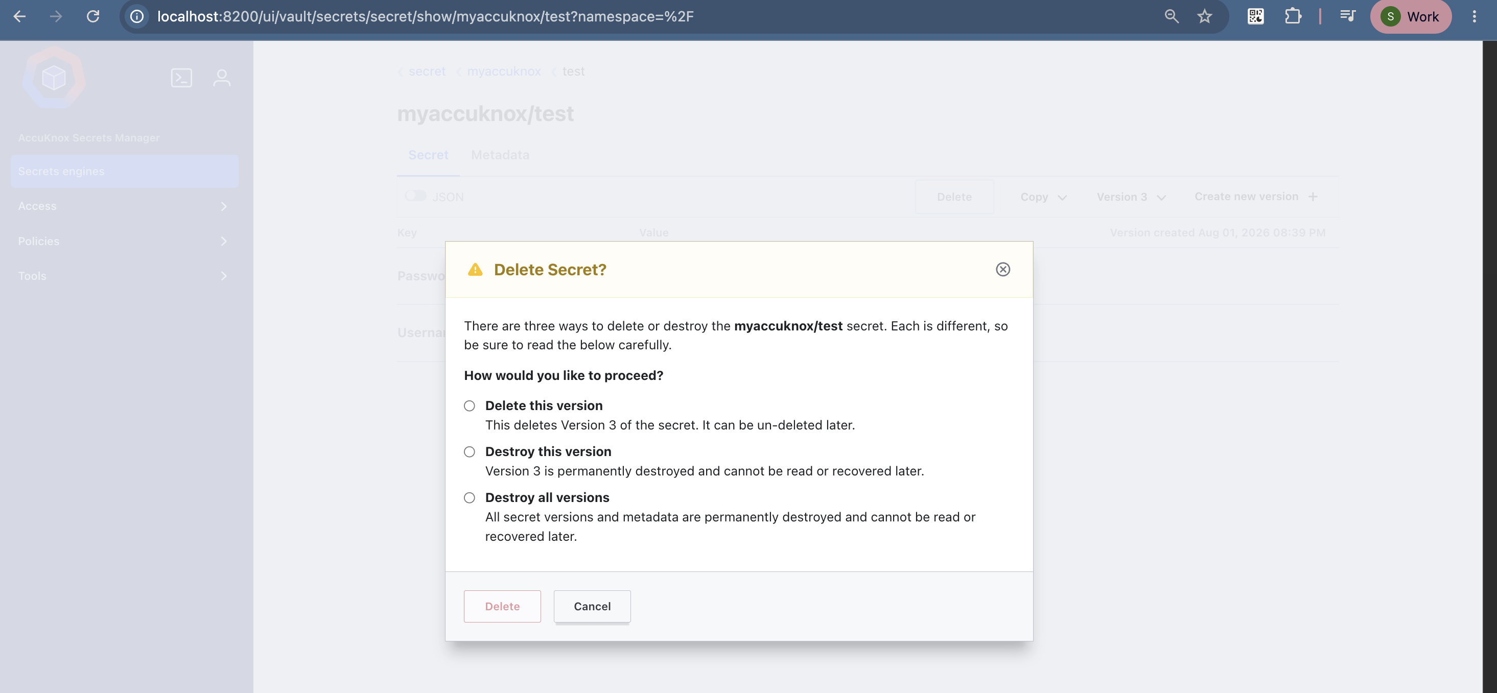Screen dimensions: 1497x693
Task: Close the Delete Secret dialog with X icon
Action: tap(1002, 270)
